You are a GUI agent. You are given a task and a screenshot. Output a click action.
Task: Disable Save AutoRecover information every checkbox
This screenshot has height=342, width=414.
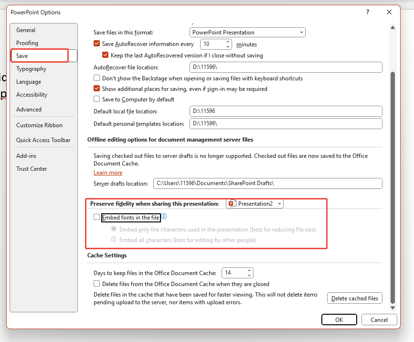[x=96, y=44]
